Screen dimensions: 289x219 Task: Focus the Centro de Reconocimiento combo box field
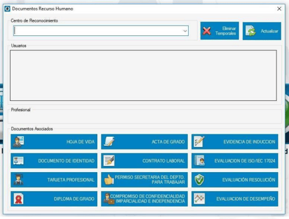[101, 31]
